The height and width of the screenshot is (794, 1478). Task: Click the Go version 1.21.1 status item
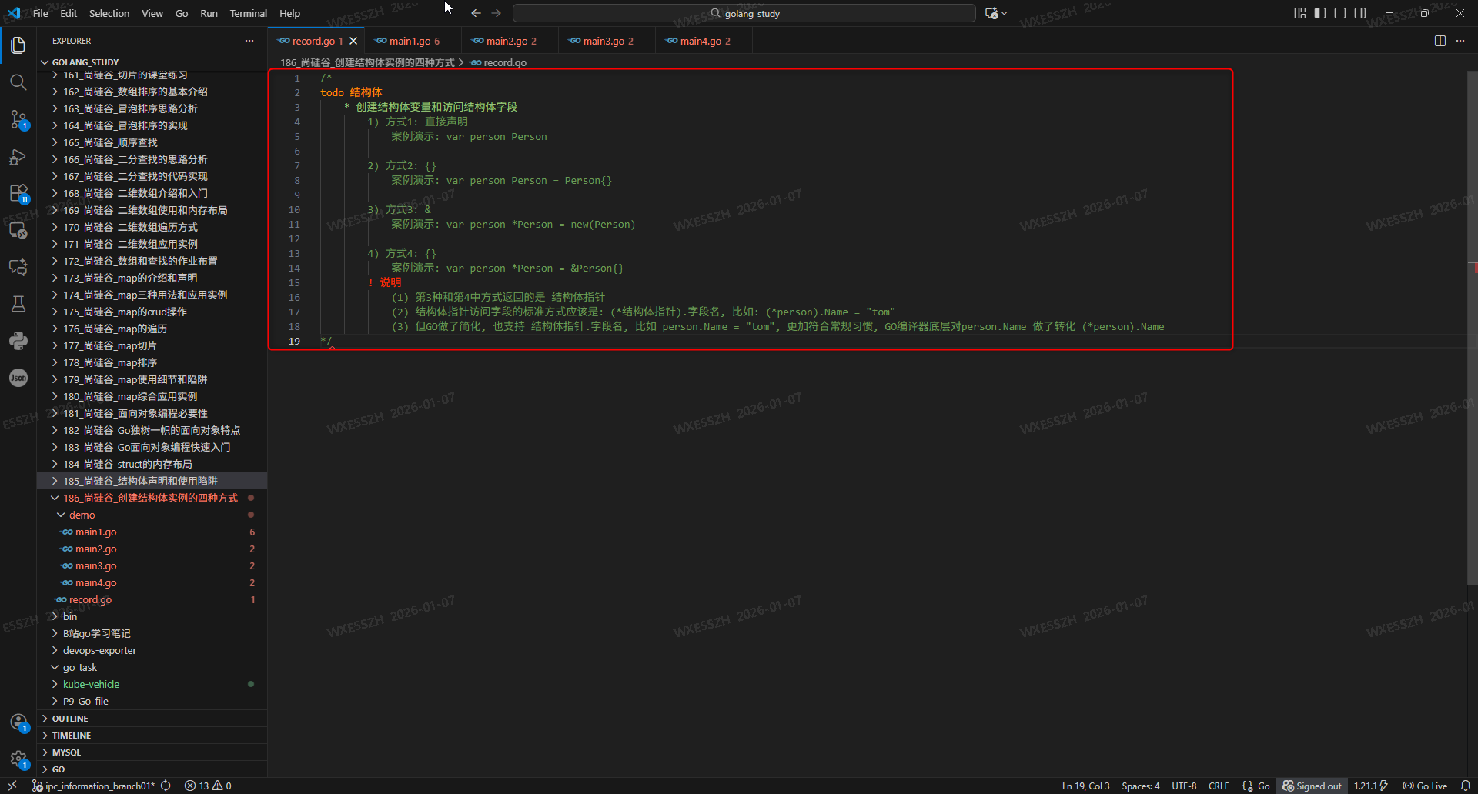(x=1370, y=786)
